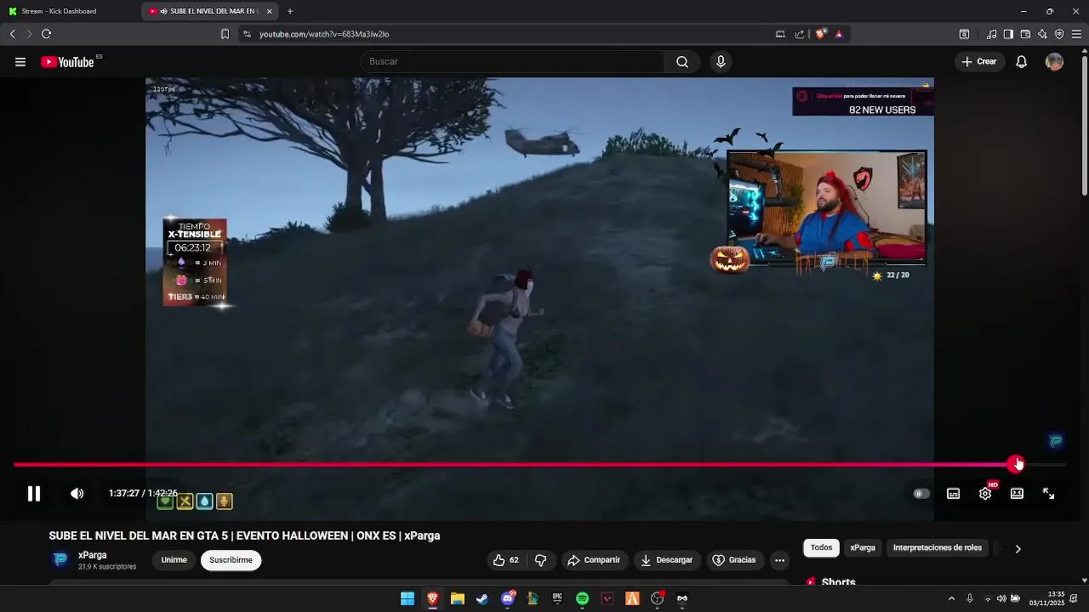
Task: Select the Interpretaciones de roles chip
Action: [937, 548]
